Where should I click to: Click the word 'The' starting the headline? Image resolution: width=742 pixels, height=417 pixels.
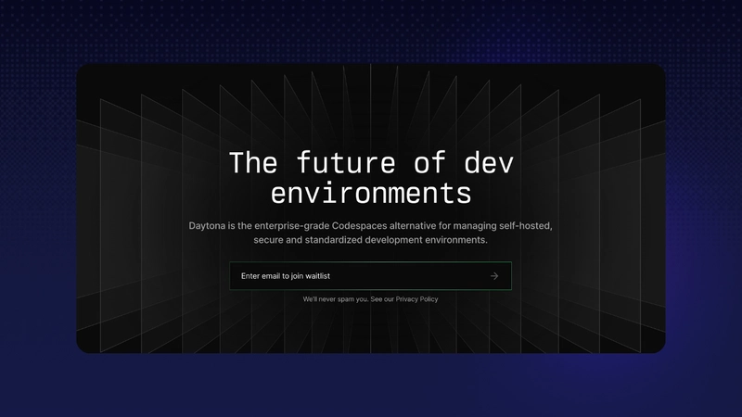click(252, 162)
